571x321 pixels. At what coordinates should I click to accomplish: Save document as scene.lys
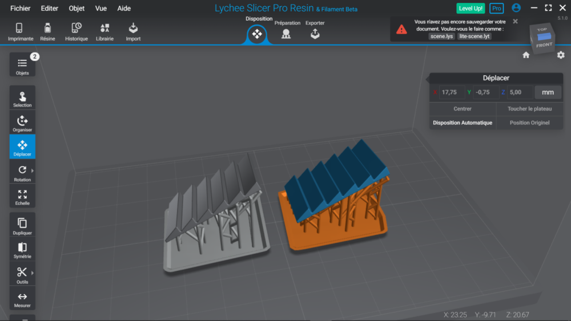[441, 36]
